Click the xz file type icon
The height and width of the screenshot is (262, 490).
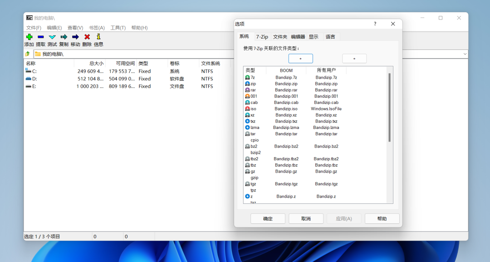click(247, 115)
